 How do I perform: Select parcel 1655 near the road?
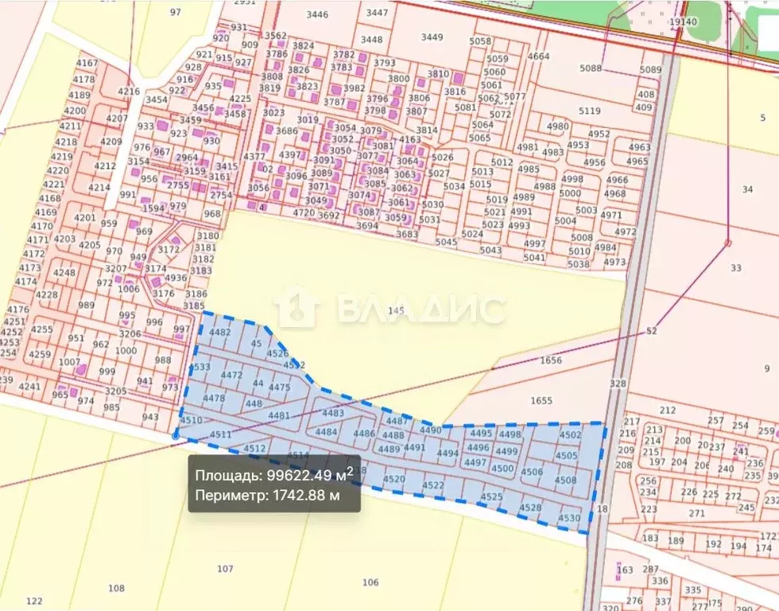[x=541, y=400]
